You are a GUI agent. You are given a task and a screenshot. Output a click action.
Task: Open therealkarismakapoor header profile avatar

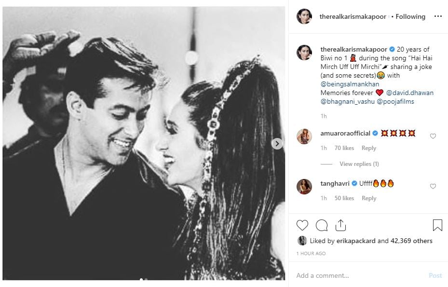pos(304,16)
